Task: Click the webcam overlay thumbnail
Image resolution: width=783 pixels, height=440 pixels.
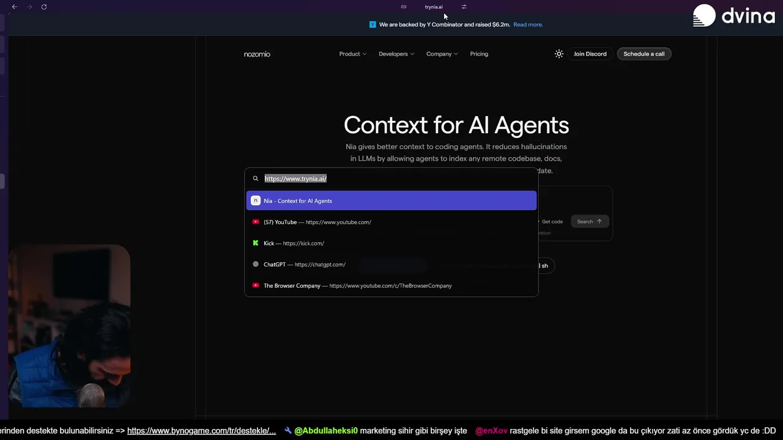Action: tap(69, 326)
